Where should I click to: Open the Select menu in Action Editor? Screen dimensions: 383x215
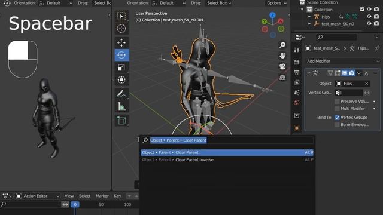click(85, 196)
